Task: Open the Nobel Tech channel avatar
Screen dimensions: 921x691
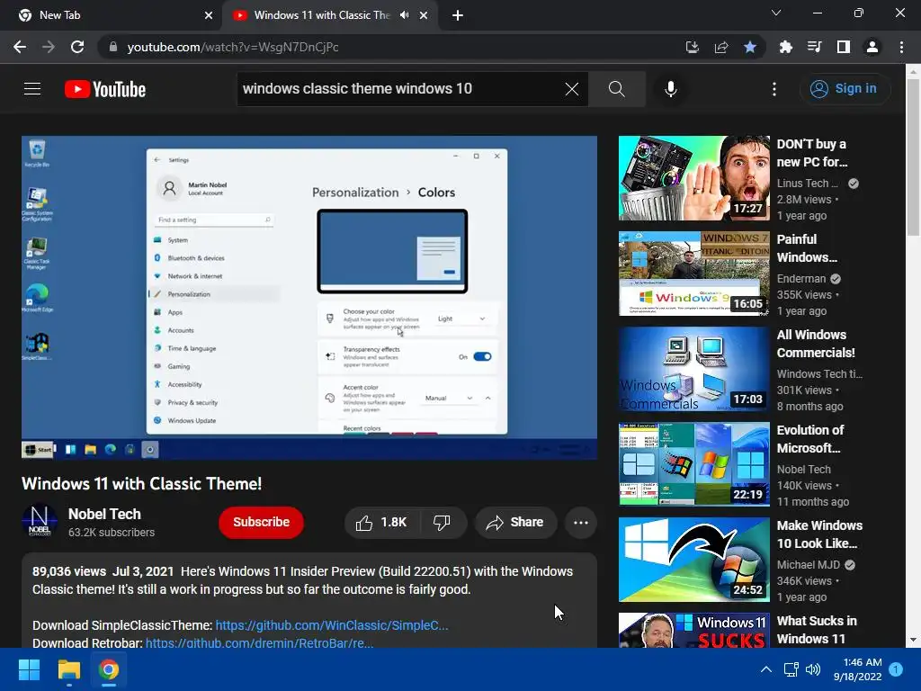Action: (x=40, y=521)
